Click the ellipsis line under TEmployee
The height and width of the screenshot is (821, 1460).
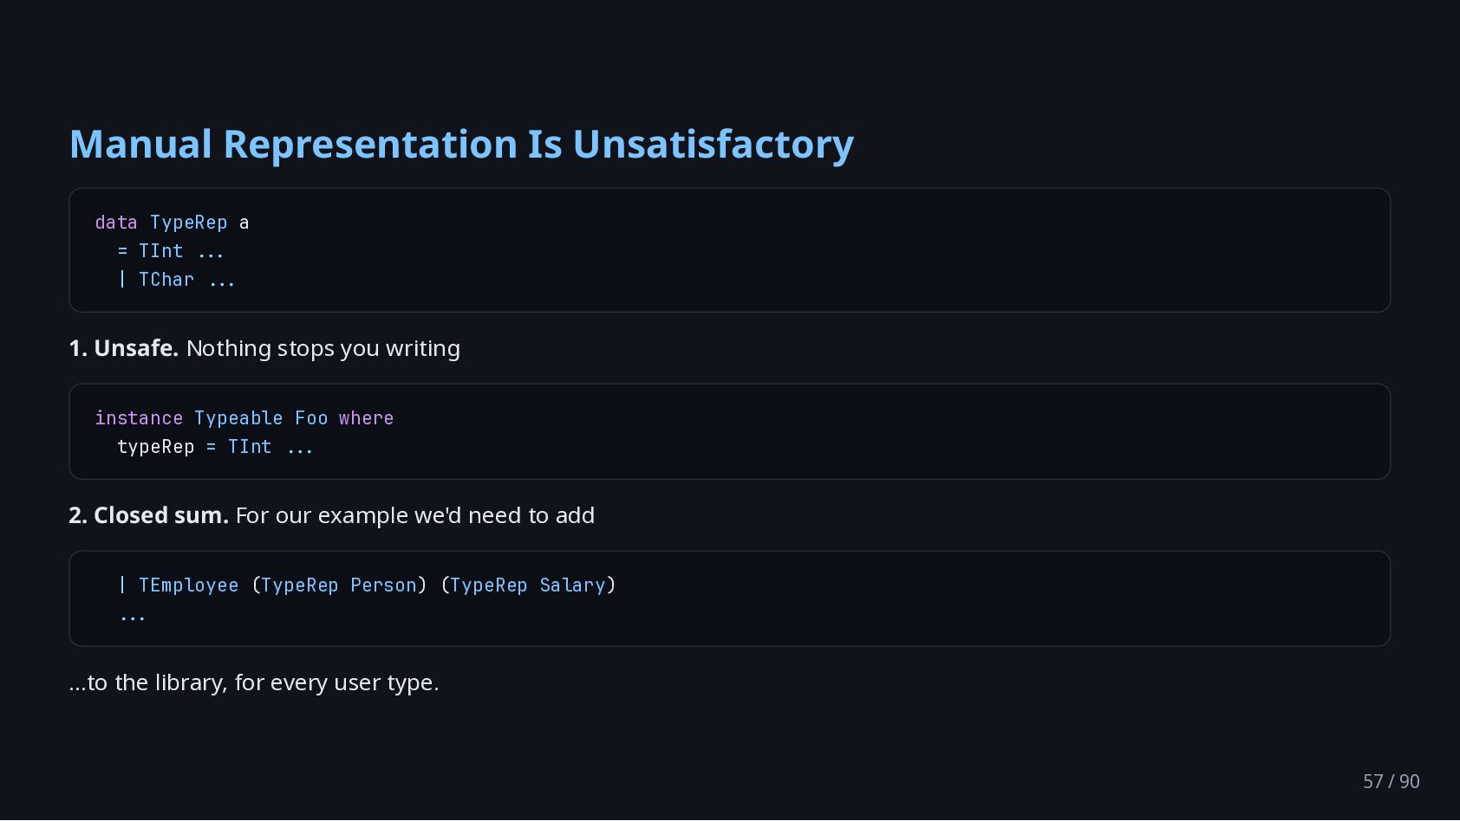pyautogui.click(x=133, y=617)
